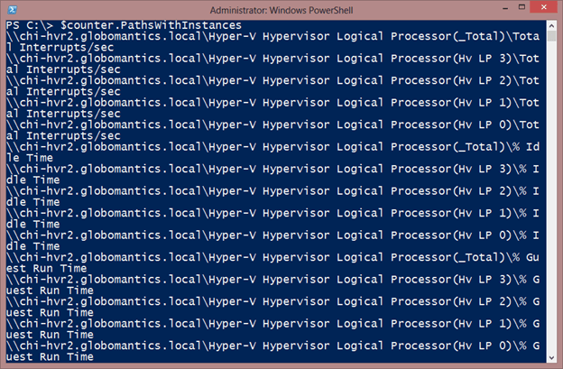Minimize the Windows PowerShell window
Viewport: 563px width, 369px height.
505,9
